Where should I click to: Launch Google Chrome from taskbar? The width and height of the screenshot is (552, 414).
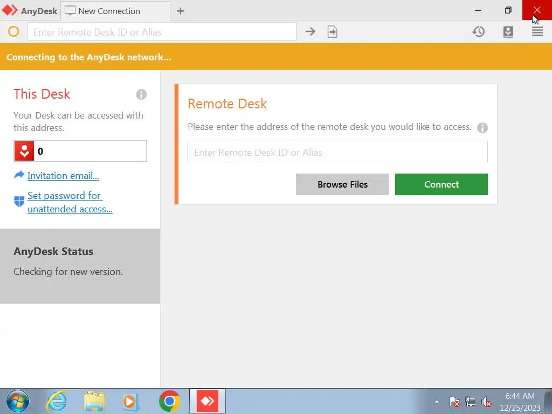coord(169,401)
